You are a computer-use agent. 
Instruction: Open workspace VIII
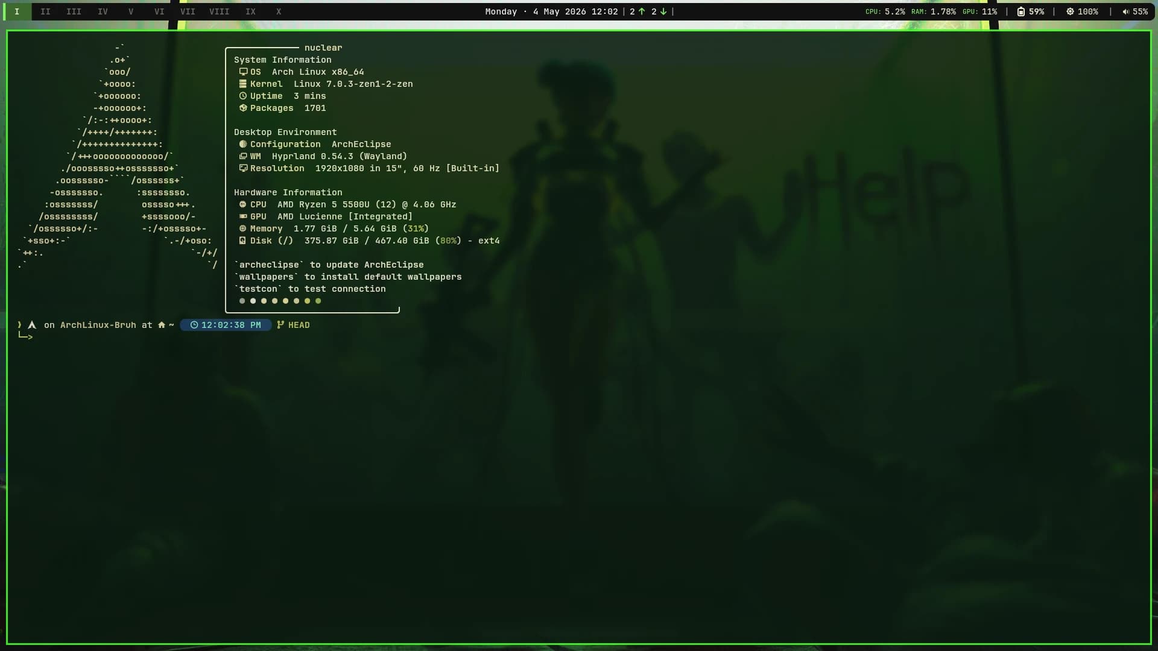219,11
